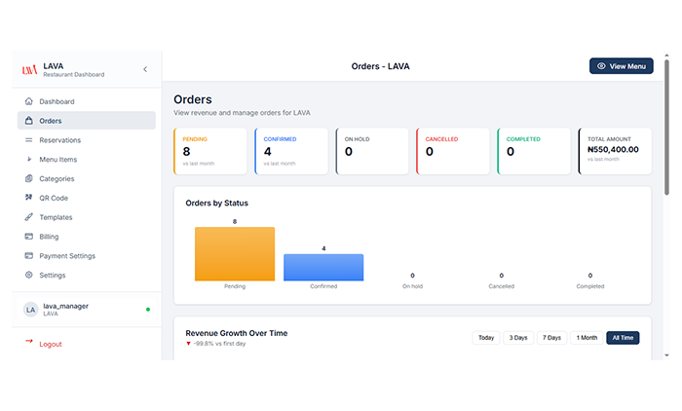Open the Reservations page

(x=87, y=140)
